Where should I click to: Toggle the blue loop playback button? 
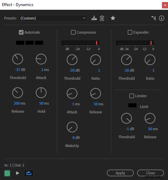29,173
